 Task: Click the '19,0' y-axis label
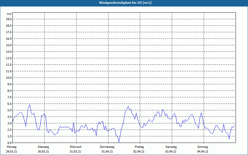pos(9,19)
